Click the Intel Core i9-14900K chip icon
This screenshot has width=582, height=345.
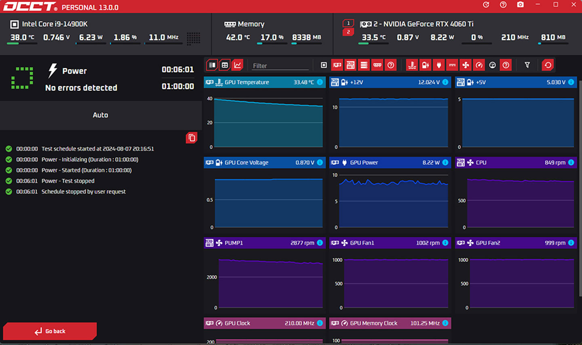pyautogui.click(x=14, y=24)
